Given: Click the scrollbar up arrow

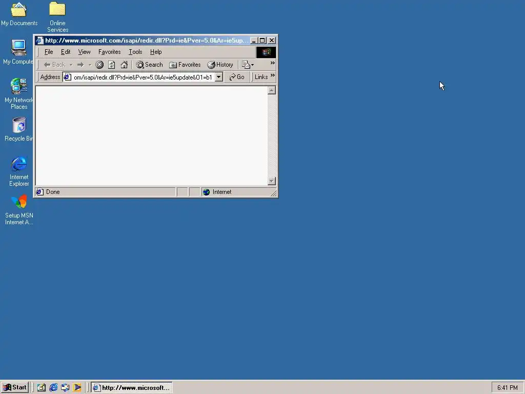Looking at the screenshot, I should (x=272, y=90).
